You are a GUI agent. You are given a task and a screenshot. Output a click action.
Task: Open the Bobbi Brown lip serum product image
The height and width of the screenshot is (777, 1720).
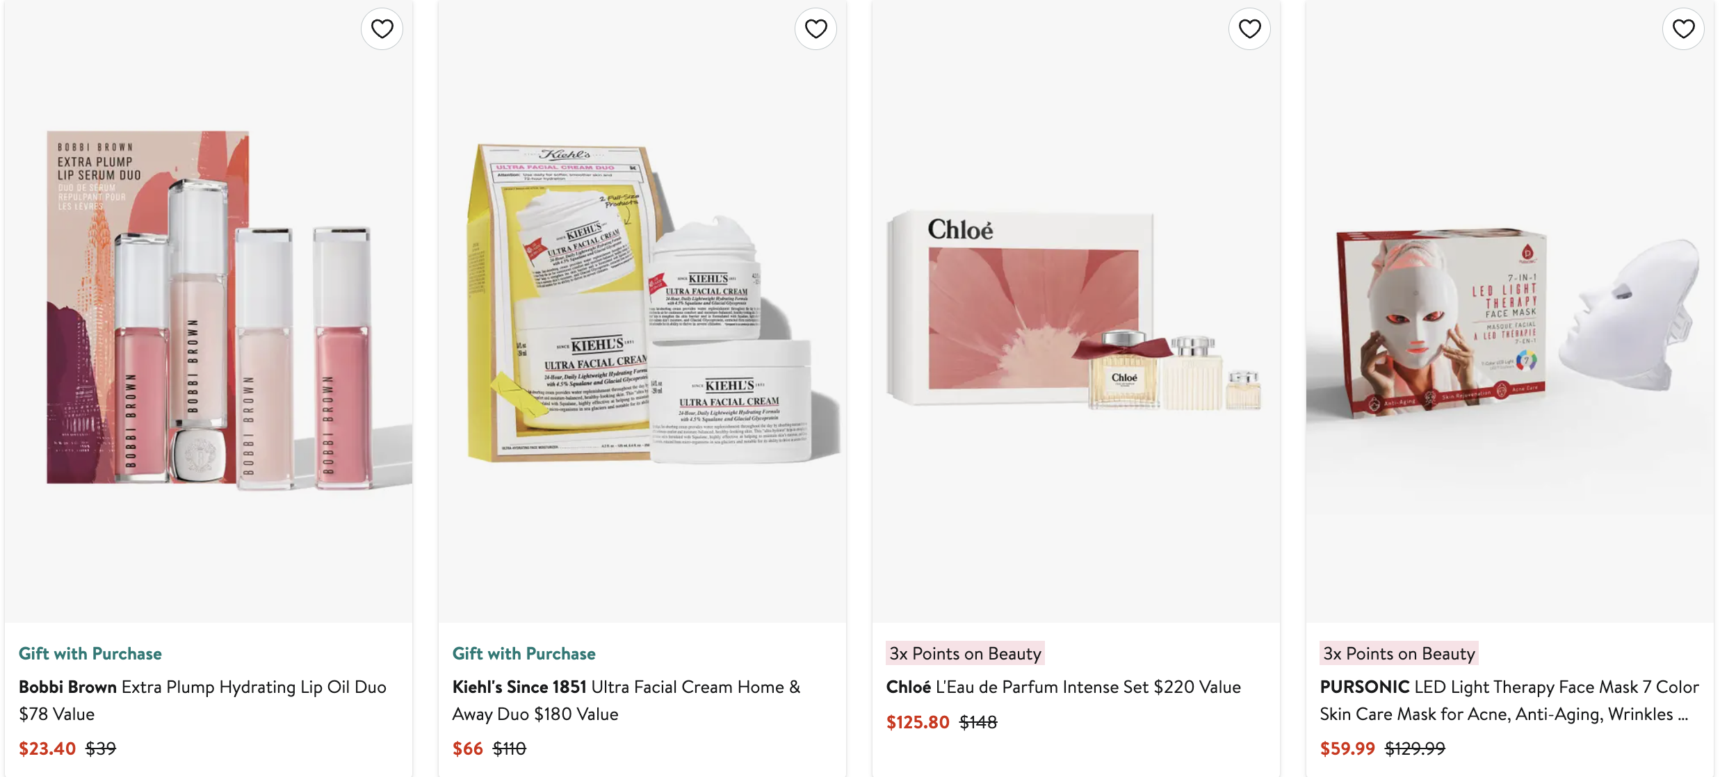(209, 309)
